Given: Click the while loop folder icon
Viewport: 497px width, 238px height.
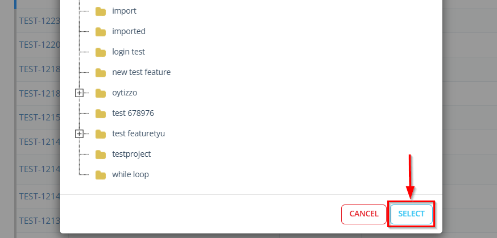Looking at the screenshot, I should coord(101,175).
